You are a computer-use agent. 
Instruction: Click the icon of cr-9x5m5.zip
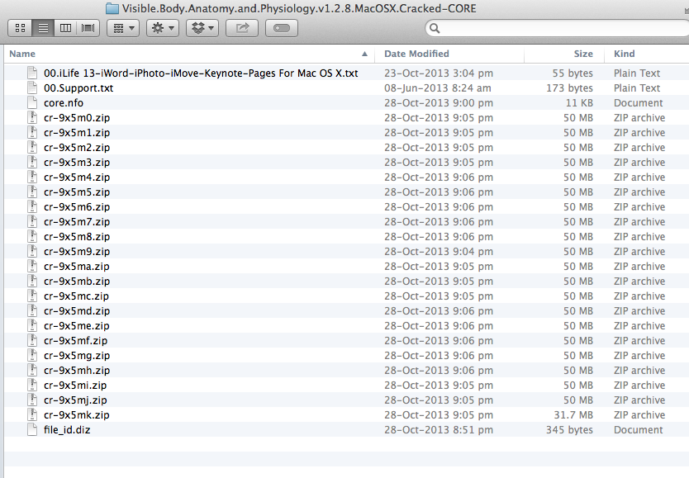(x=32, y=192)
